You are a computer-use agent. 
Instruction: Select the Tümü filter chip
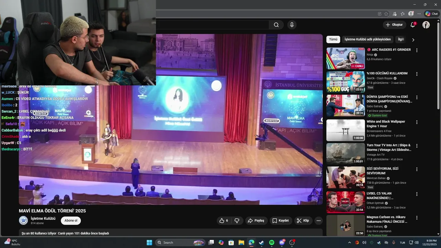coord(333,39)
